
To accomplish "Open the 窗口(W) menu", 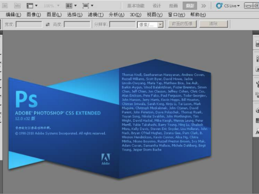I will pos(176,15).
